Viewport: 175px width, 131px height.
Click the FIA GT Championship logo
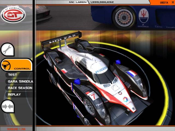click(x=13, y=14)
